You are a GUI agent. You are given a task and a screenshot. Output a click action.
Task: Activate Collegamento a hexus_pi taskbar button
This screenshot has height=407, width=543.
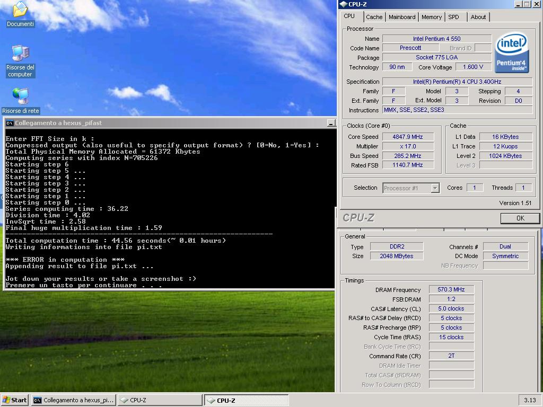pos(73,400)
